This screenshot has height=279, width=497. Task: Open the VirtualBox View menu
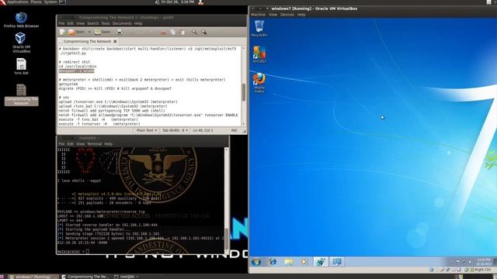click(273, 15)
